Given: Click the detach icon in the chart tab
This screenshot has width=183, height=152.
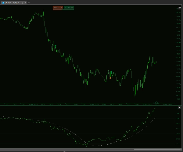Looking at the screenshot, I should coord(23,3).
